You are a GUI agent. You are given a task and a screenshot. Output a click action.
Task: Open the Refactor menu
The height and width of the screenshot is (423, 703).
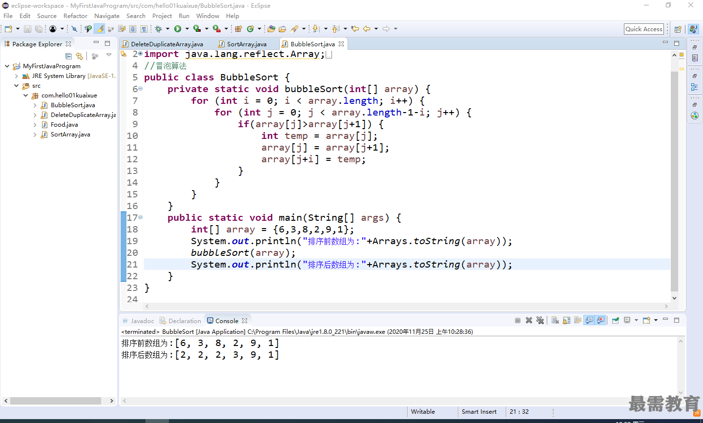75,16
